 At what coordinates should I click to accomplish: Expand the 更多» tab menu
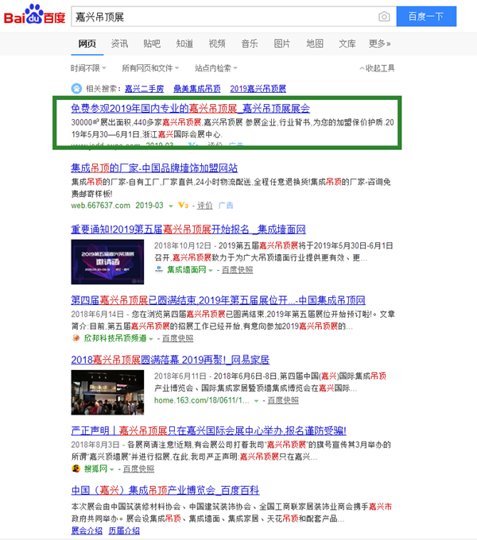click(379, 44)
